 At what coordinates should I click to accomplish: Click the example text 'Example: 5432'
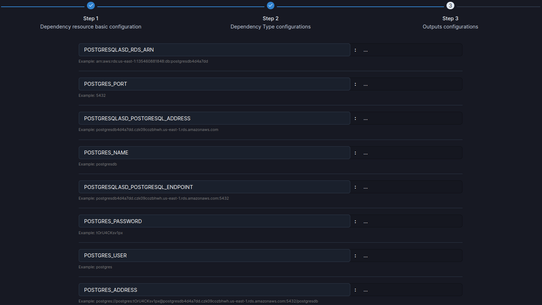pyautogui.click(x=92, y=95)
